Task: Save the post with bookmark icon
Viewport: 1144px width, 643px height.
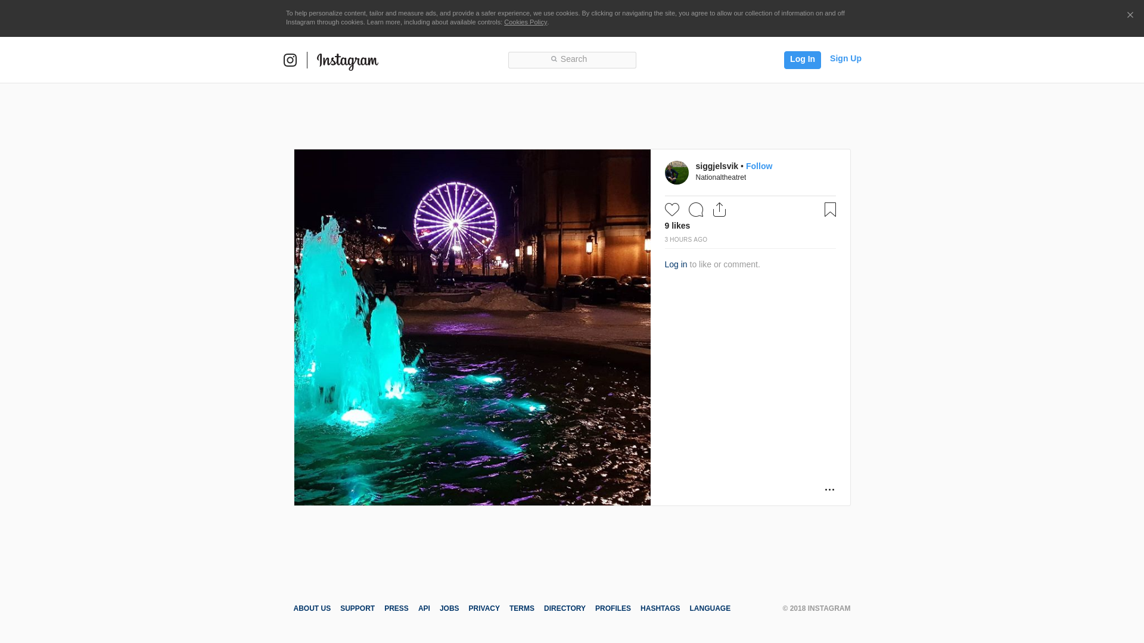Action: pos(830,210)
